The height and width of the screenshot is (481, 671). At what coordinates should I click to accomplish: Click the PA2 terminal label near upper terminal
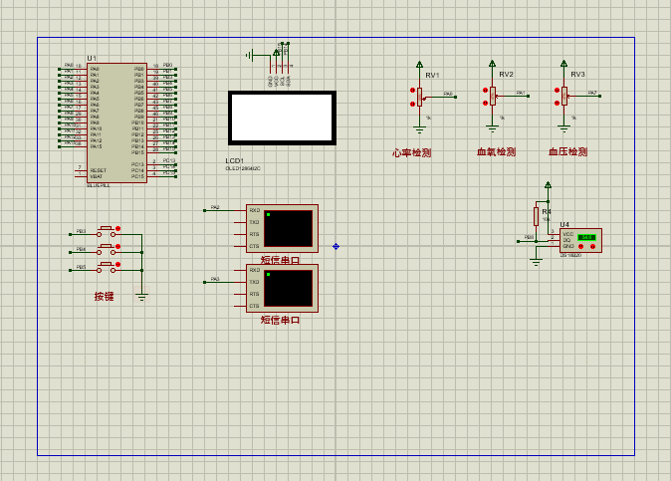tap(215, 207)
